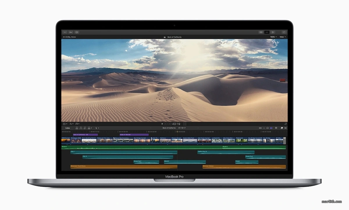This screenshot has height=210, width=349.
Task: Open the Inspector panel icon
Action: click(273, 32)
